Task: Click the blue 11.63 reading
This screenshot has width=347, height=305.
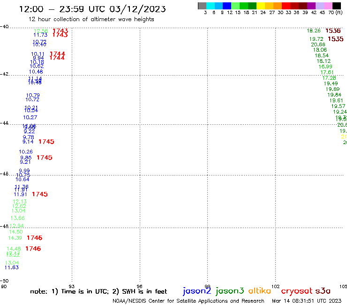Action: click(x=12, y=267)
